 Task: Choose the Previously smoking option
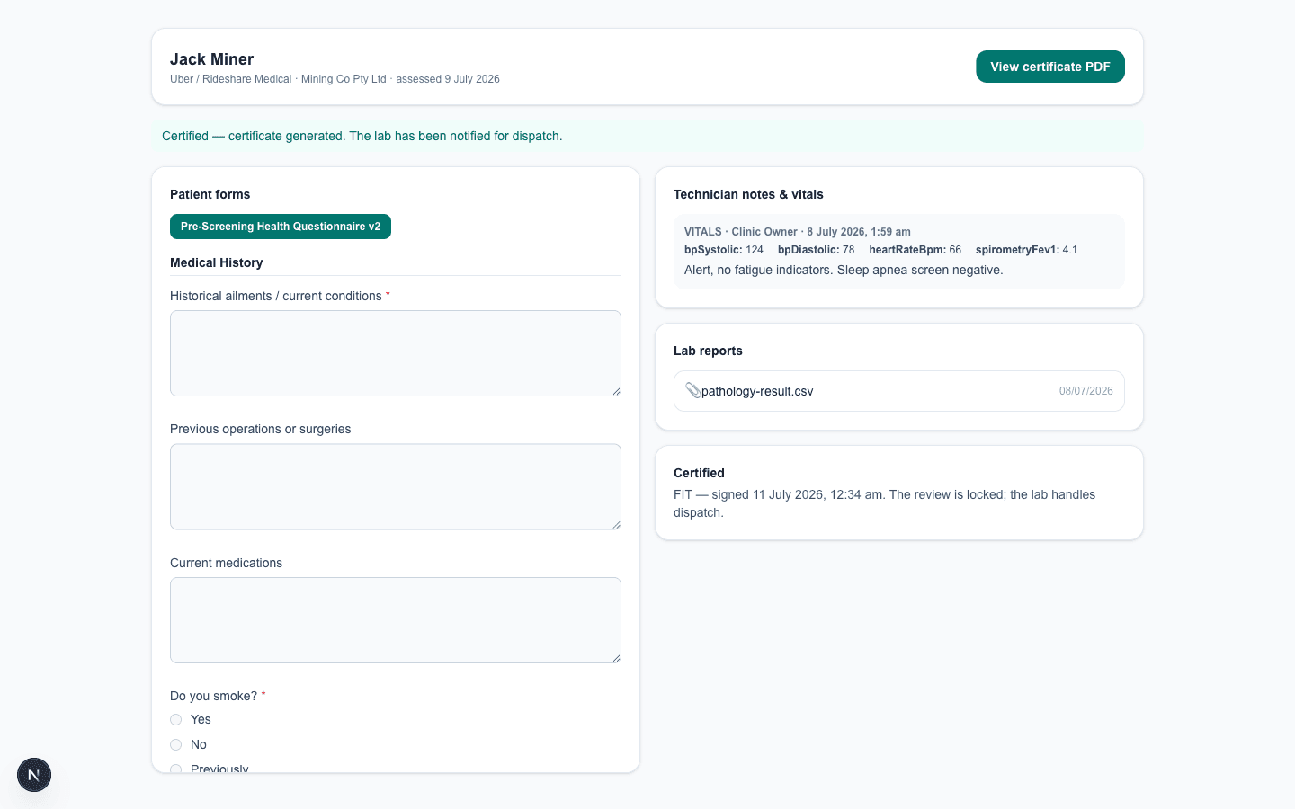tap(176, 769)
